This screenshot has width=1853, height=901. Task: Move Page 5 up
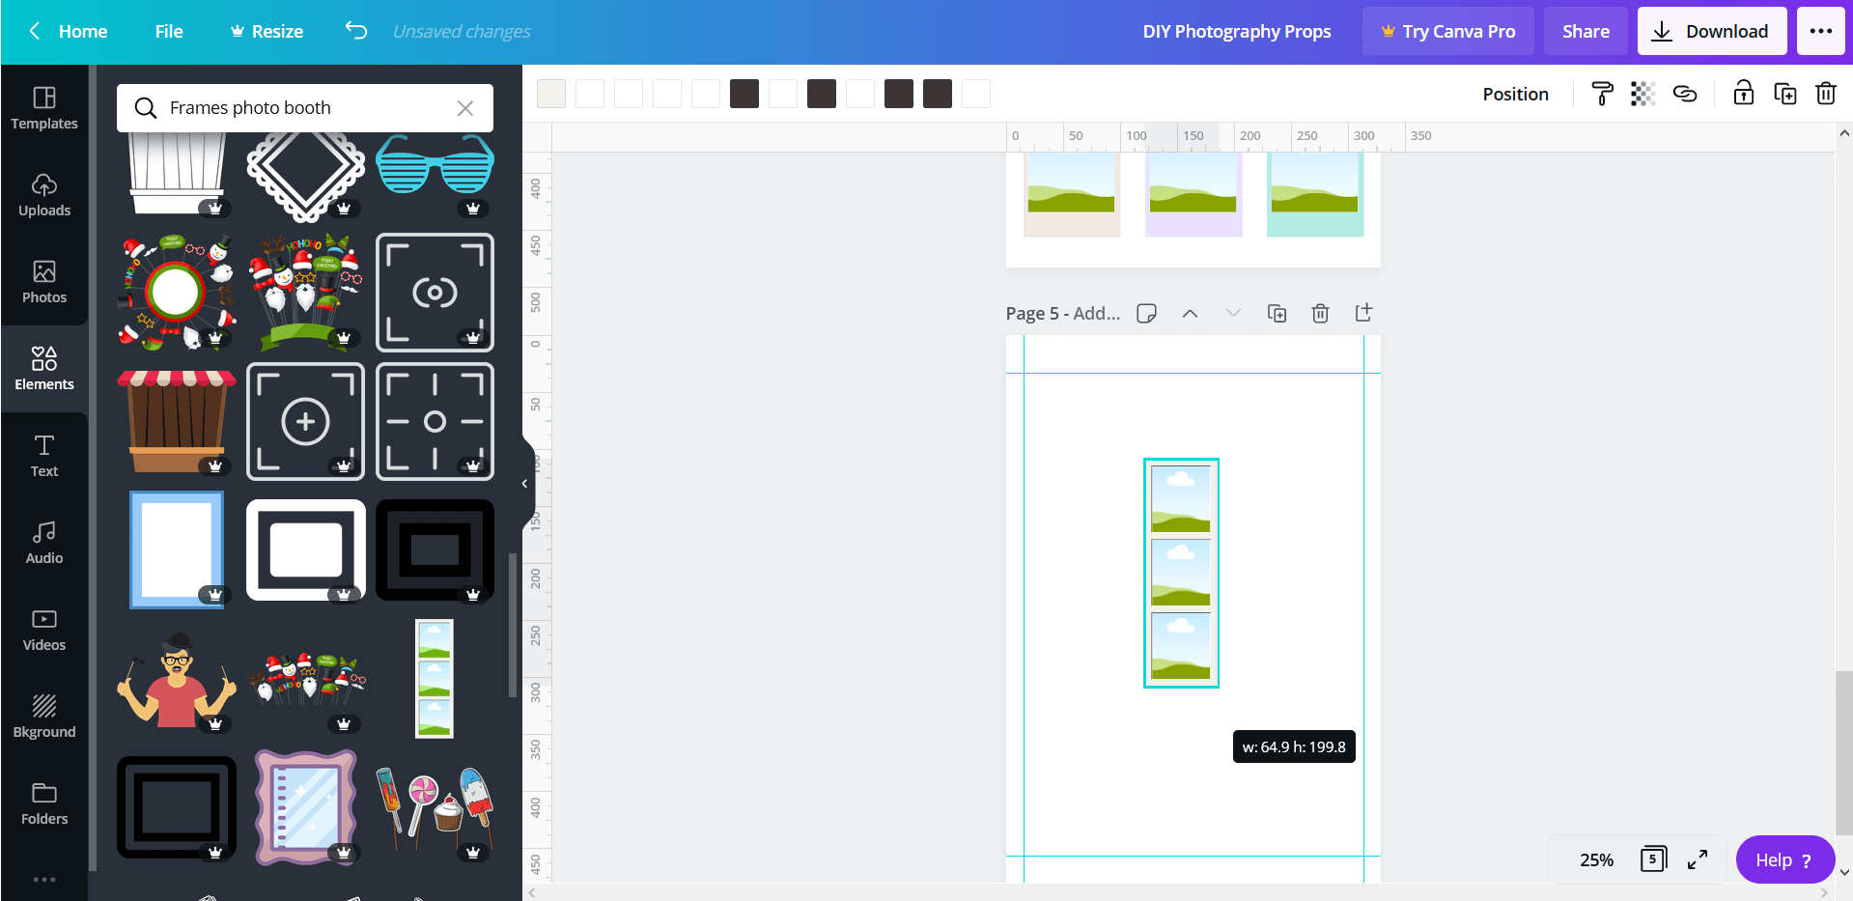click(x=1190, y=313)
